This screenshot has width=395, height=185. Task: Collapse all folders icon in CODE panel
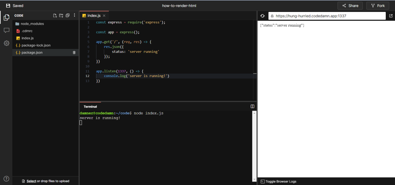coord(67,15)
